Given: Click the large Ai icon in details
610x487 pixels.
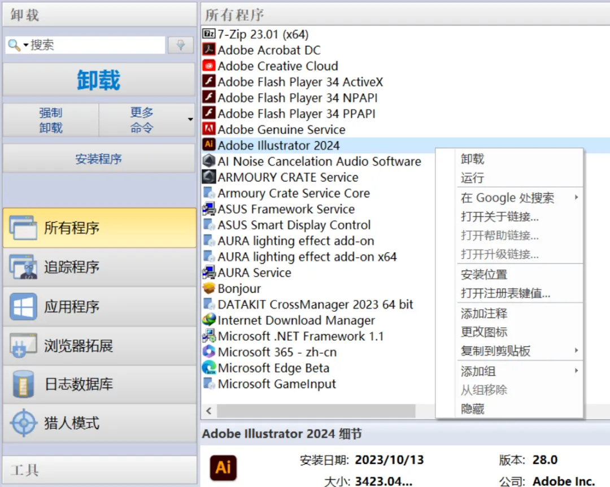Looking at the screenshot, I should (223, 468).
